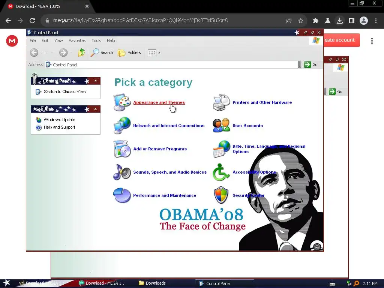Click the Control Panel Forward arrow button

[x=63, y=52]
